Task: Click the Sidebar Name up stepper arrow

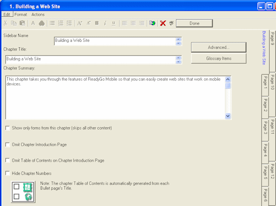Action: pyautogui.click(x=178, y=39)
